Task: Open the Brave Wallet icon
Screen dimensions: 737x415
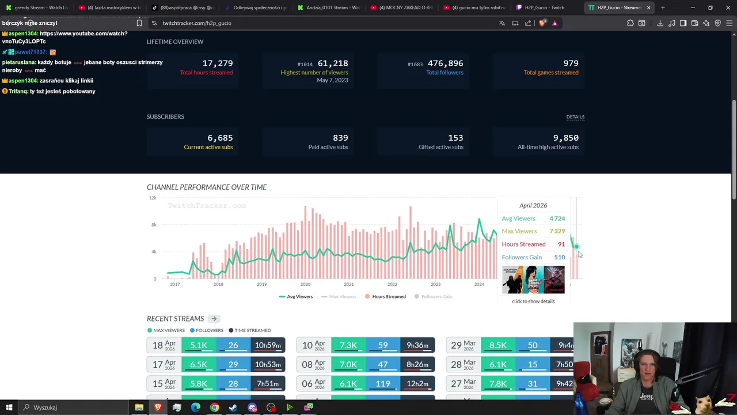Action: point(694,23)
